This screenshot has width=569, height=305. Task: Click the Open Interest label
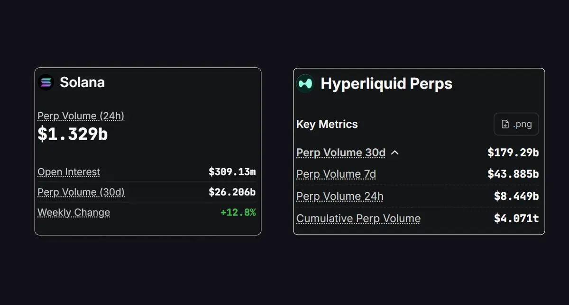click(x=69, y=172)
